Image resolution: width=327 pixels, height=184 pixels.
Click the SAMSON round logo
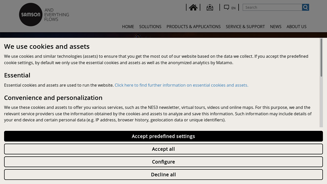[31, 15]
